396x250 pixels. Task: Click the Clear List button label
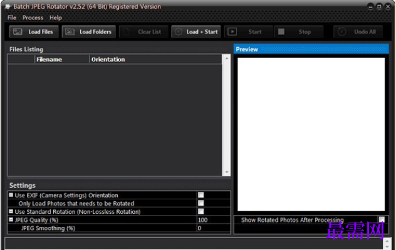(150, 32)
